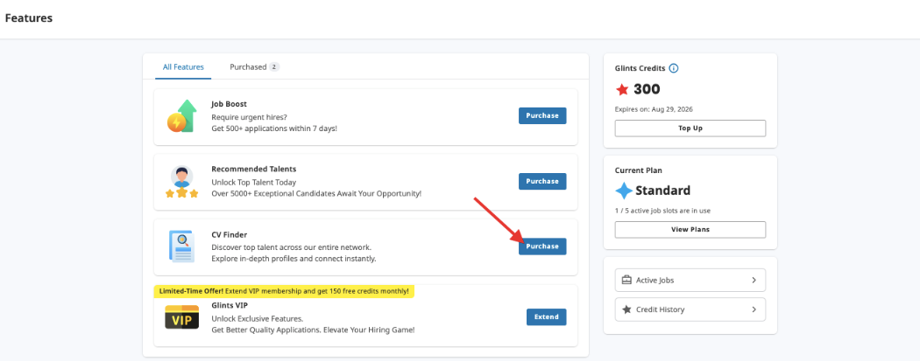Click 'Get 500+ applications within 7 days!' text
This screenshot has height=361, width=920.
click(x=274, y=128)
